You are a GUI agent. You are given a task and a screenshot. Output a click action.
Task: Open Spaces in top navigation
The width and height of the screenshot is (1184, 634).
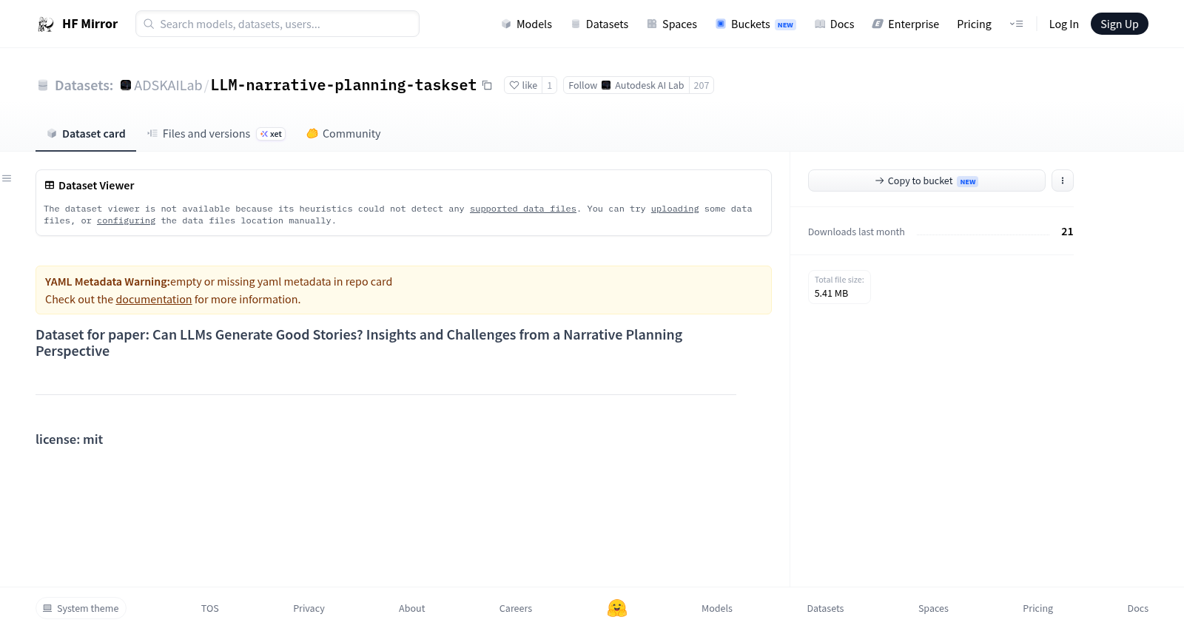(672, 24)
